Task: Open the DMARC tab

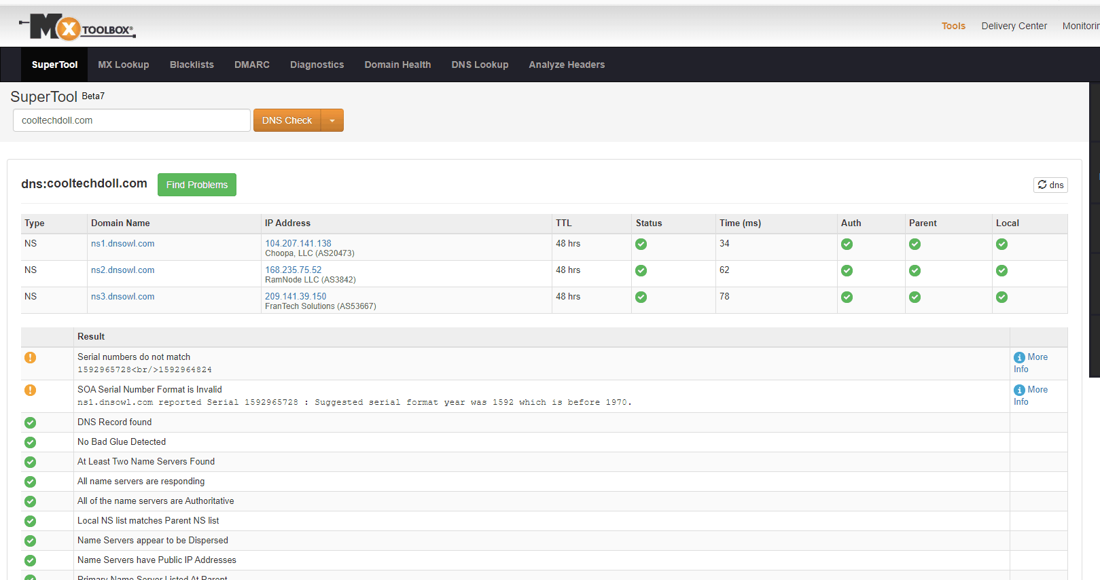Action: click(x=252, y=65)
